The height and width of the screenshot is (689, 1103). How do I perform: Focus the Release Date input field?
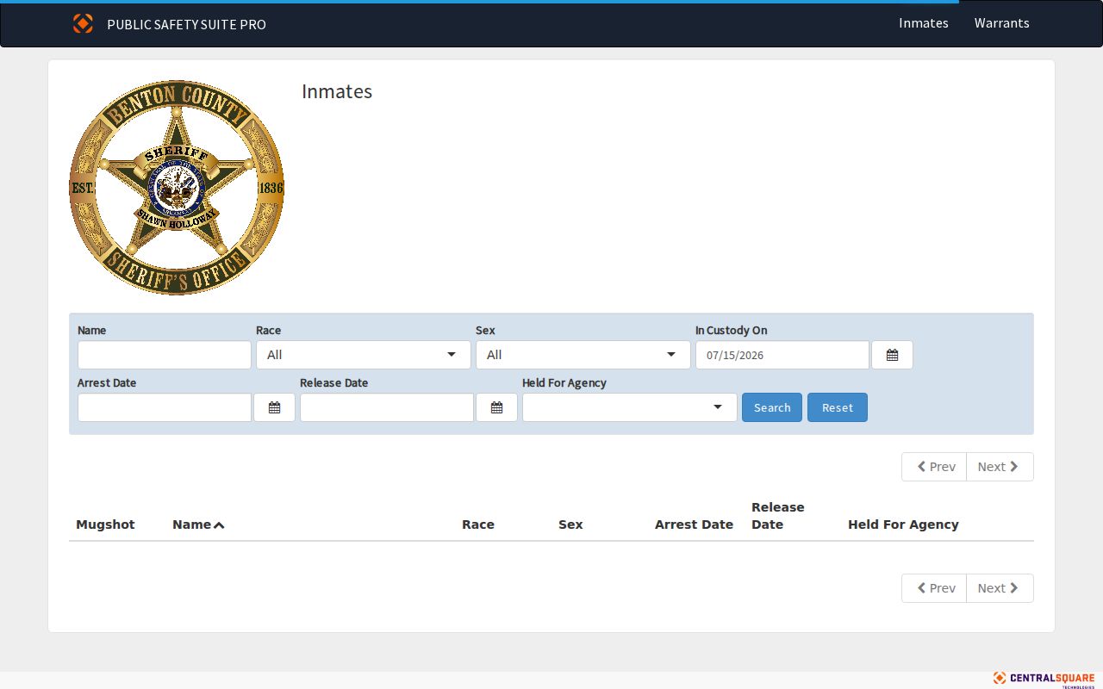pos(387,407)
